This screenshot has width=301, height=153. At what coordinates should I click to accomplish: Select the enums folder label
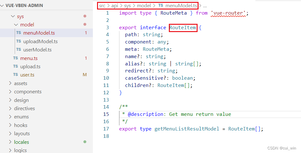[x=21, y=117]
